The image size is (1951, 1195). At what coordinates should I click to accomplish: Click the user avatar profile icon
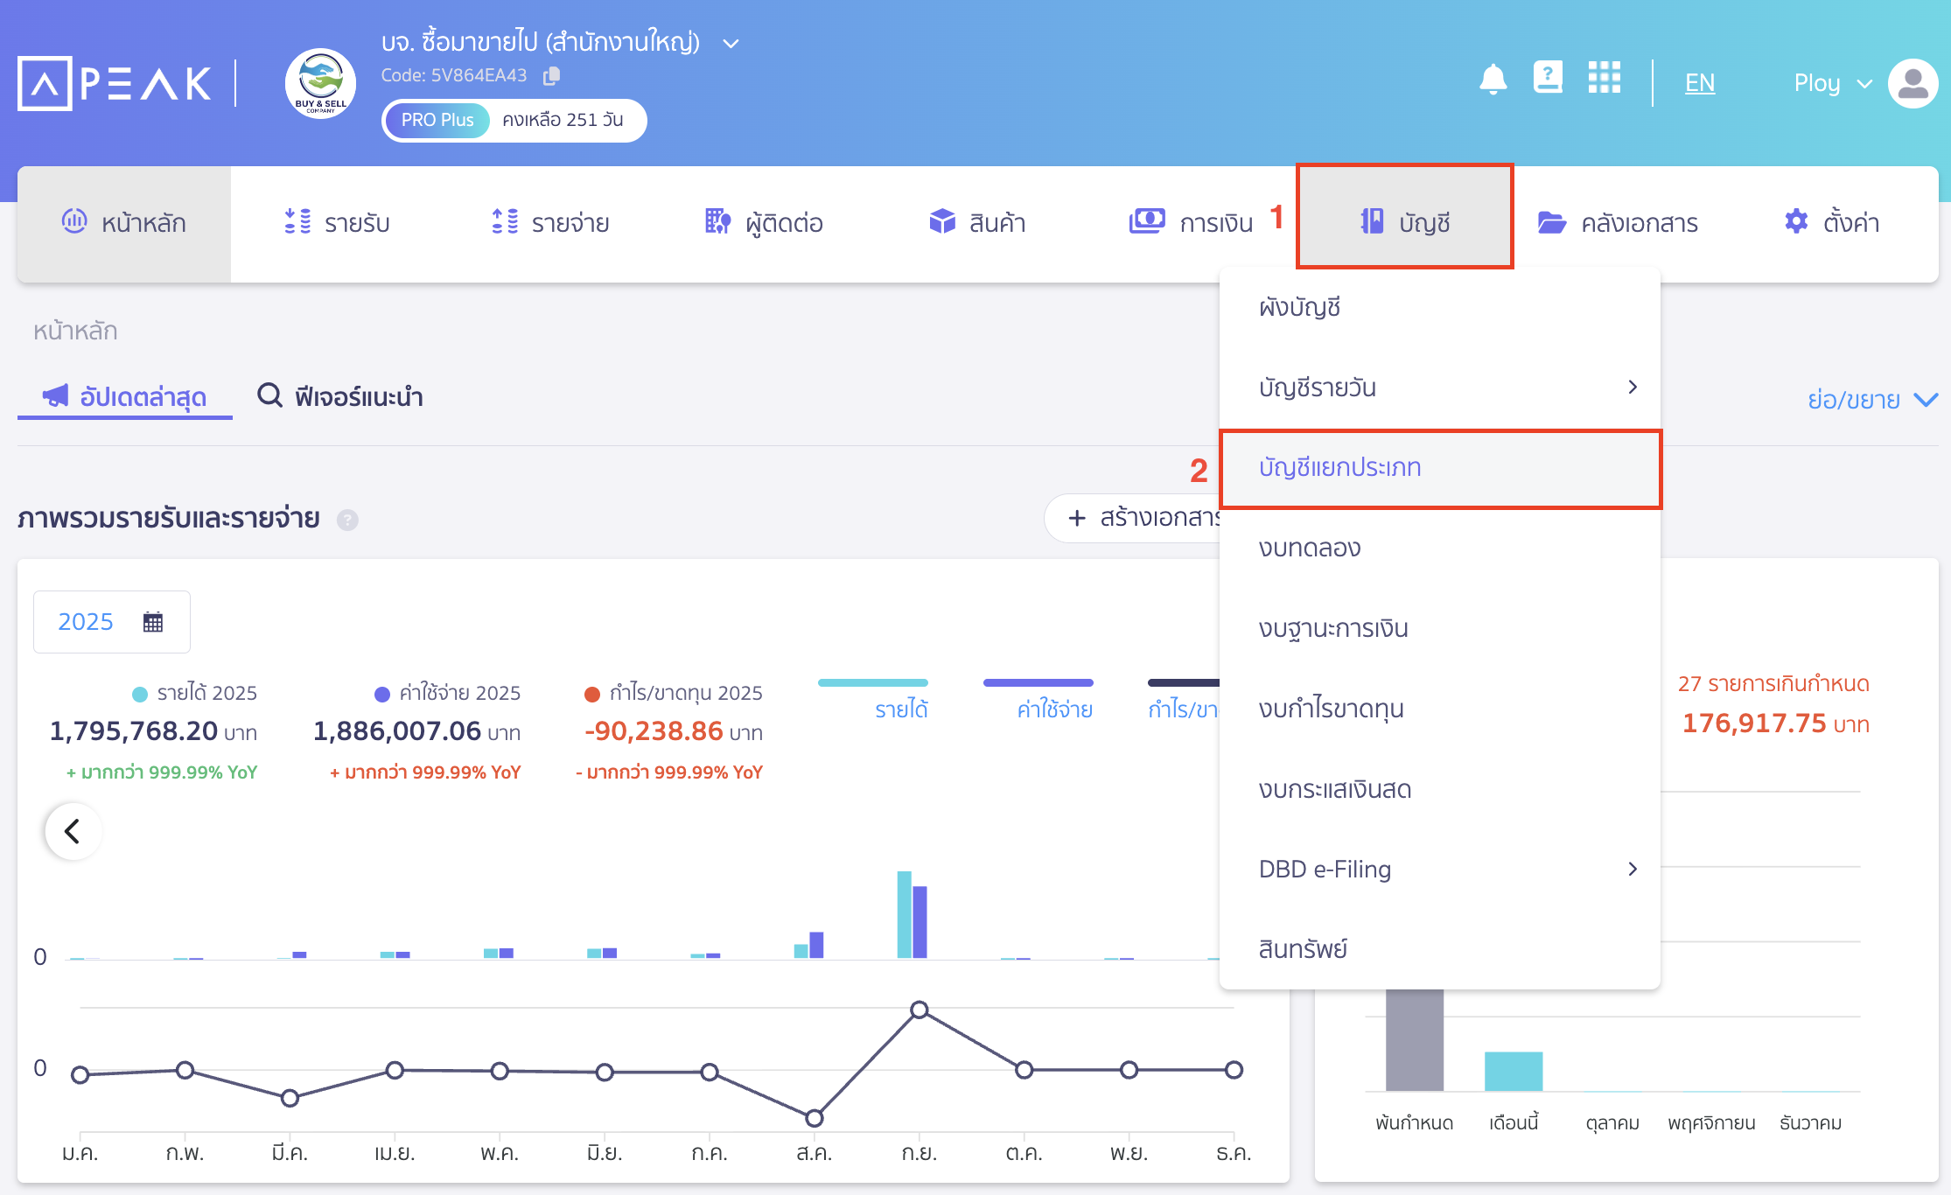1913,83
